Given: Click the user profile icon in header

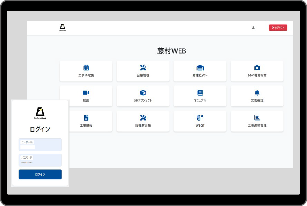Looking at the screenshot, I should click(x=253, y=28).
